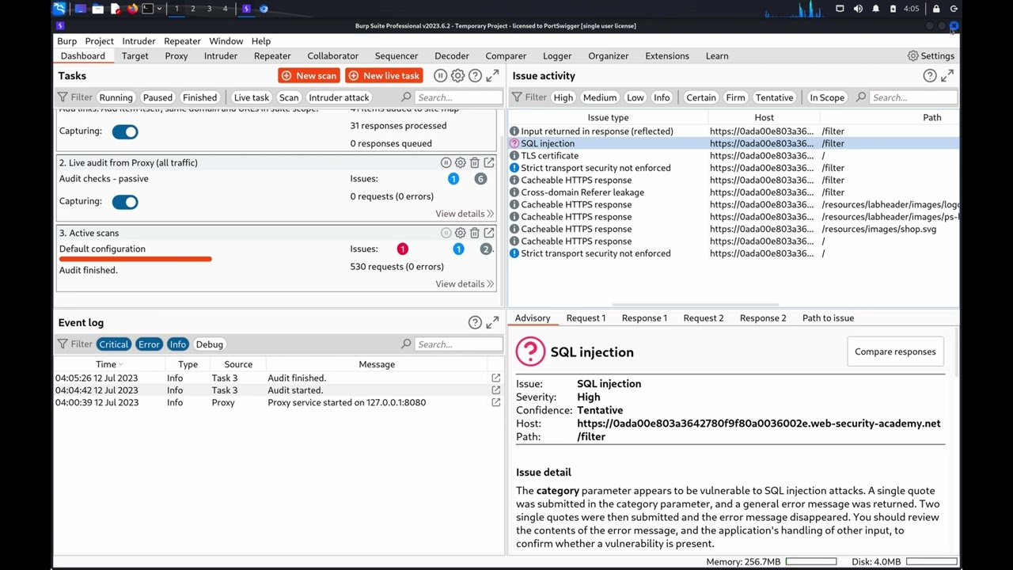Click the Tasks search field
The height and width of the screenshot is (570, 1013).
pos(459,97)
